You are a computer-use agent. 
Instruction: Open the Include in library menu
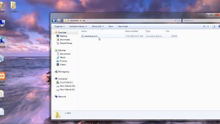(x=78, y=26)
